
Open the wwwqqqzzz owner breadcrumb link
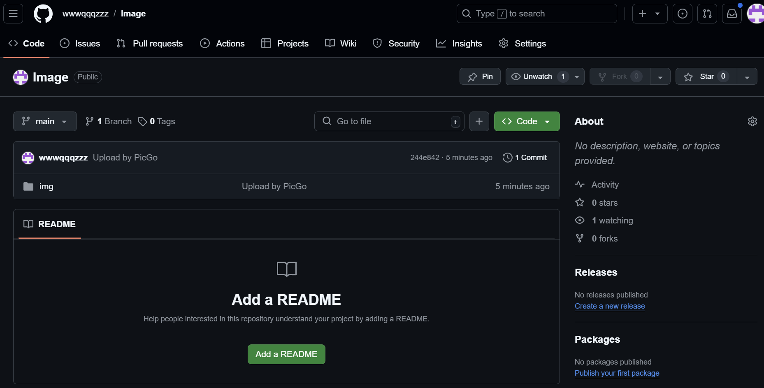click(86, 14)
